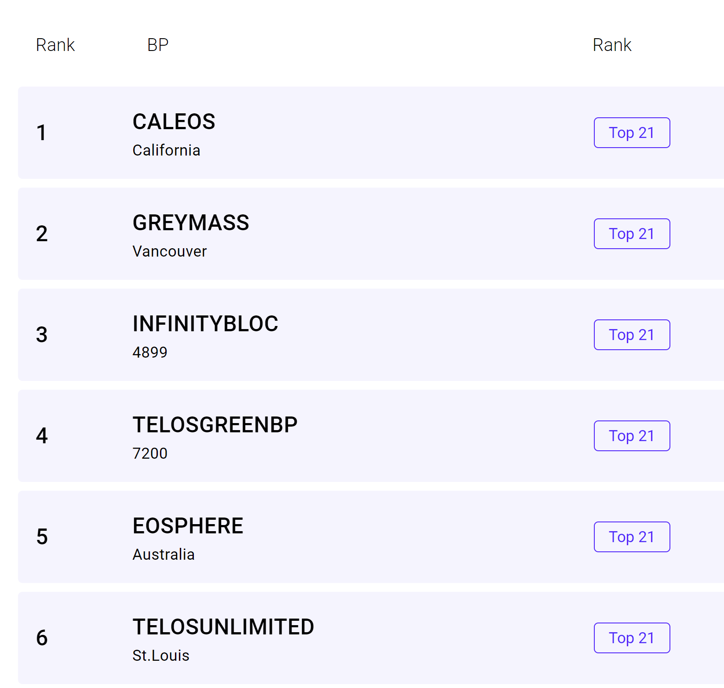Open the TELOSUNLIMITED producer name
Image resolution: width=724 pixels, height=688 pixels.
tap(223, 627)
